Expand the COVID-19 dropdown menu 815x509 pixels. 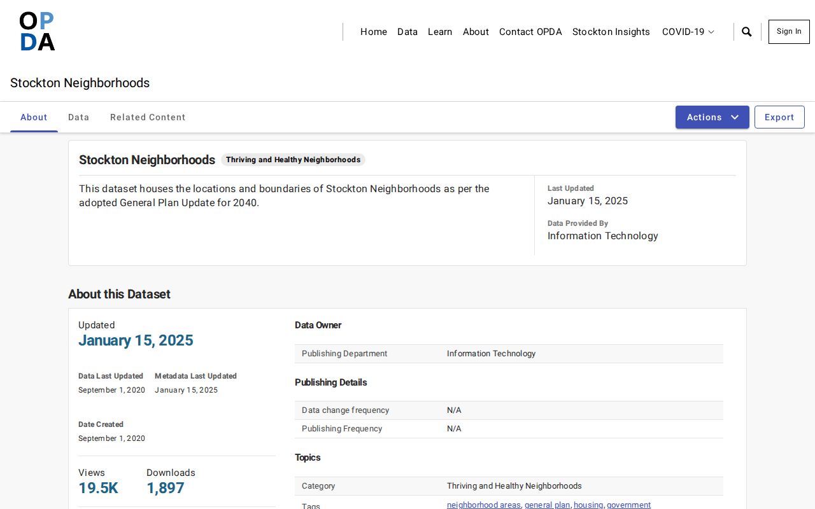(x=688, y=32)
